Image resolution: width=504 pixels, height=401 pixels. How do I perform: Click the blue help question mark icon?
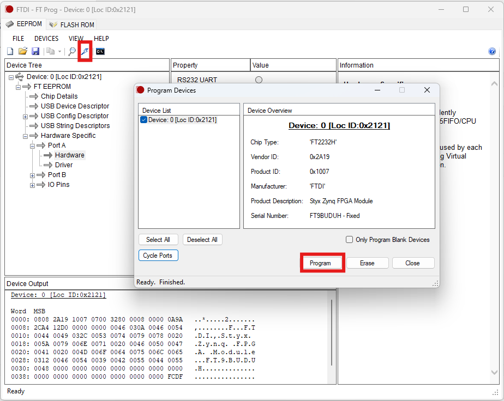(492, 51)
